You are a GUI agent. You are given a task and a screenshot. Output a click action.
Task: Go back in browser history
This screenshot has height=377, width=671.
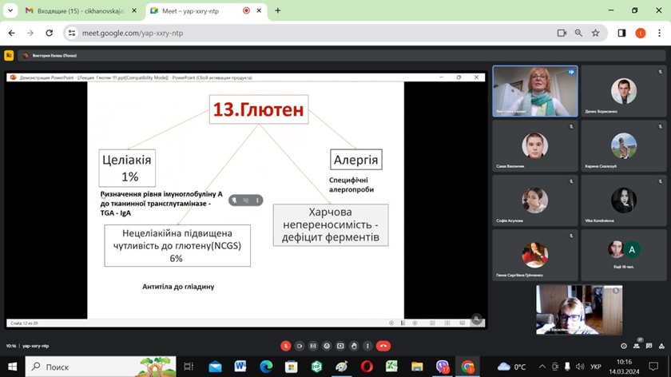pos(11,33)
